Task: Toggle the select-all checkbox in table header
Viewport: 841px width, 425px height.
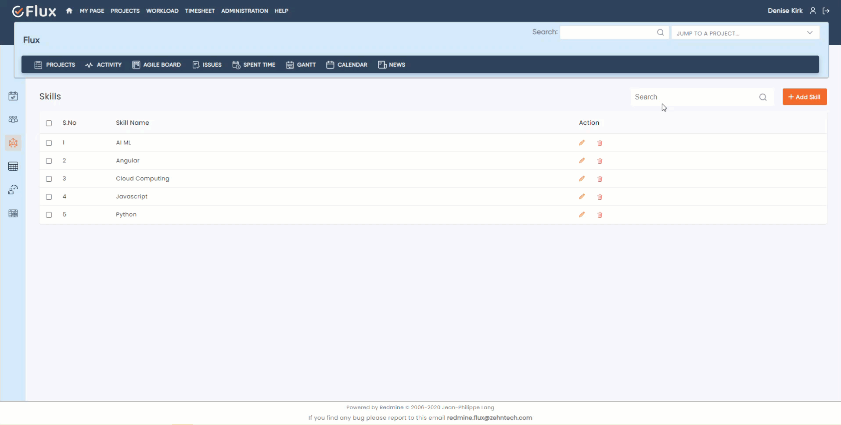Action: click(x=49, y=123)
